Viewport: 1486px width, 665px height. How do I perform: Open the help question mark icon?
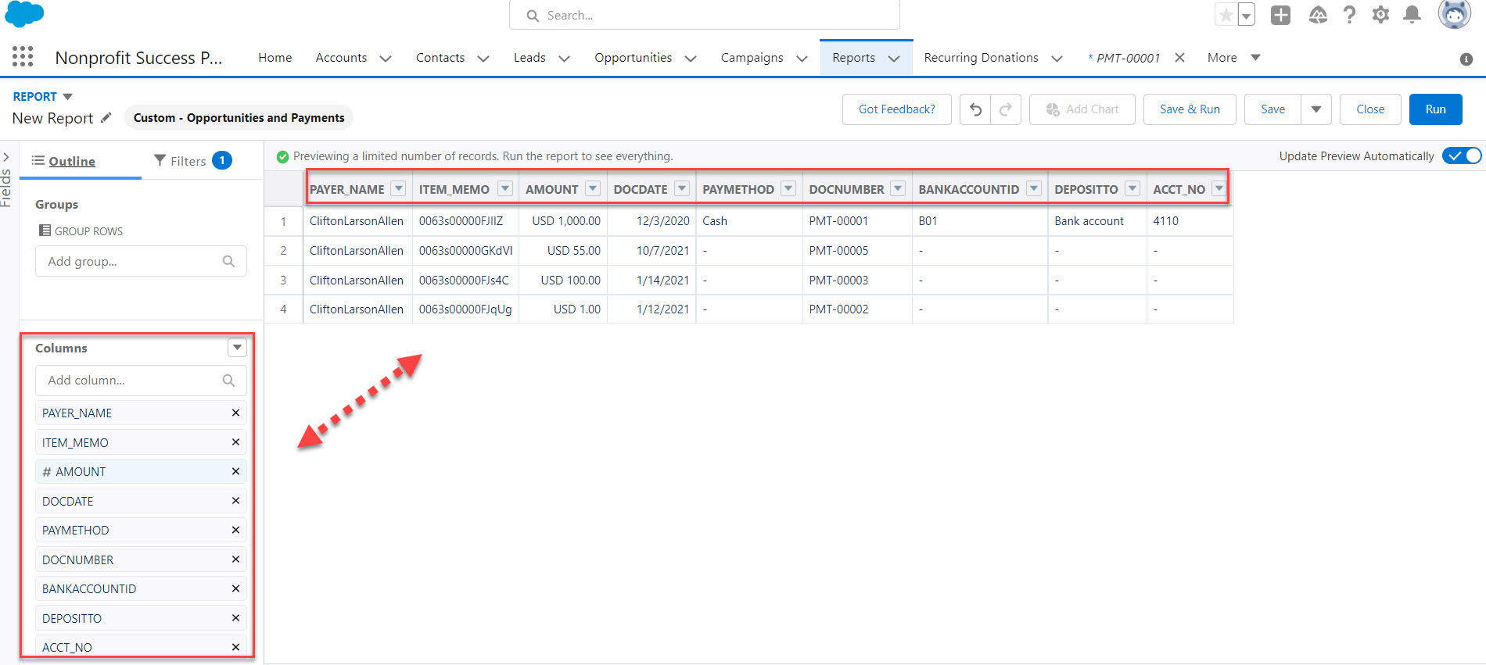tap(1349, 15)
